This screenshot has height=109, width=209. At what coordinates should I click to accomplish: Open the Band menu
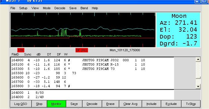click(x=84, y=8)
